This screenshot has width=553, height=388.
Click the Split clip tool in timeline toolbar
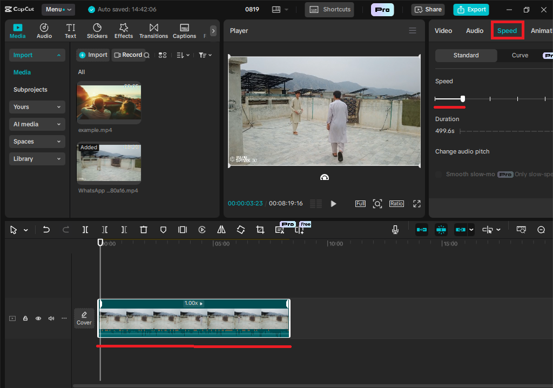click(85, 230)
